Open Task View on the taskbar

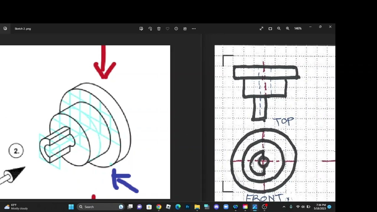130,207
